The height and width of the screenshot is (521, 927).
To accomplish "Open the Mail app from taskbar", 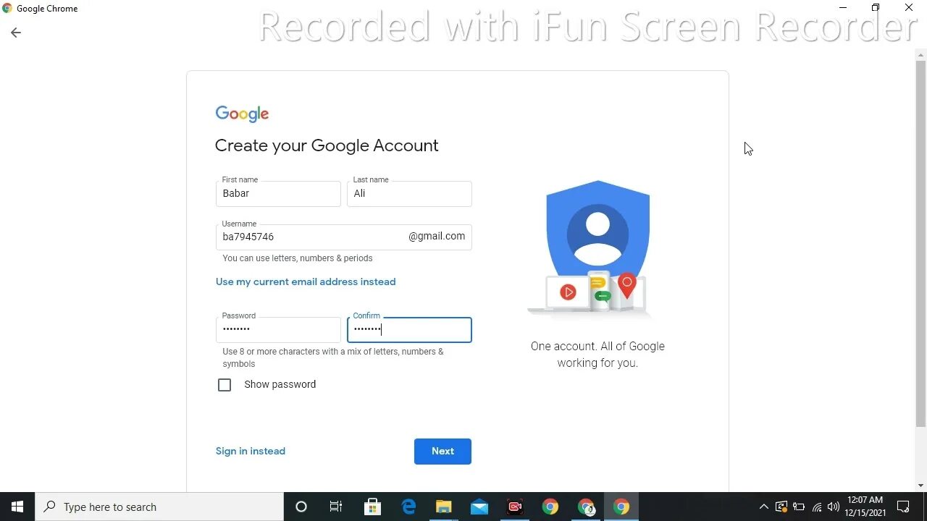I will click(x=479, y=507).
